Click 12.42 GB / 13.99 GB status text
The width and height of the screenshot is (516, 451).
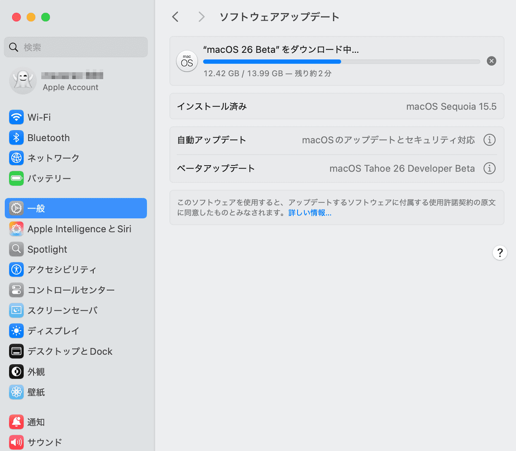[x=267, y=74]
